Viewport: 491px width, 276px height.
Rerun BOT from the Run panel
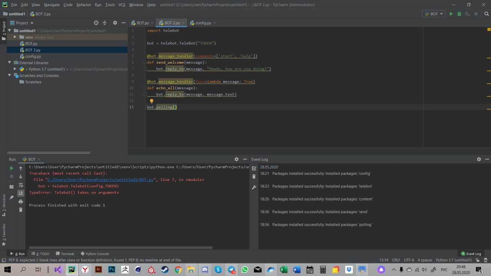coord(12,168)
